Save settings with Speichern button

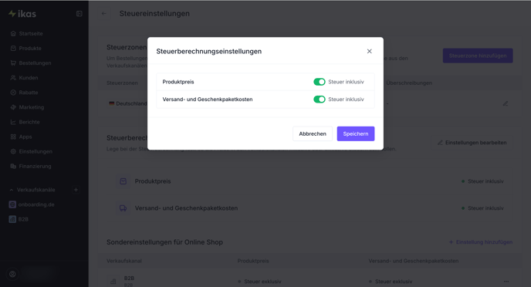[x=356, y=133]
